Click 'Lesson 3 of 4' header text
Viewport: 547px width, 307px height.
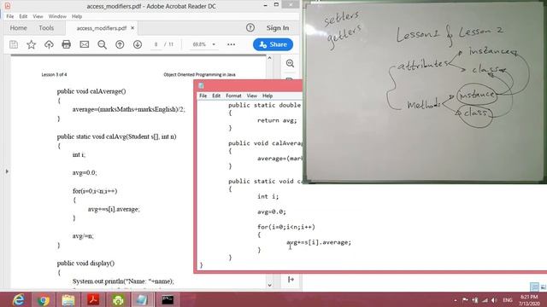[54, 74]
